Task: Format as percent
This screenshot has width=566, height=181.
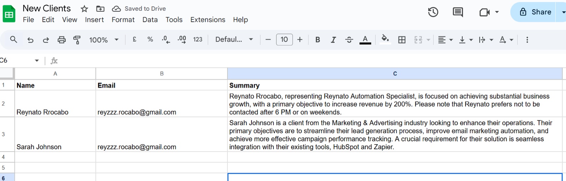Action: [x=150, y=40]
